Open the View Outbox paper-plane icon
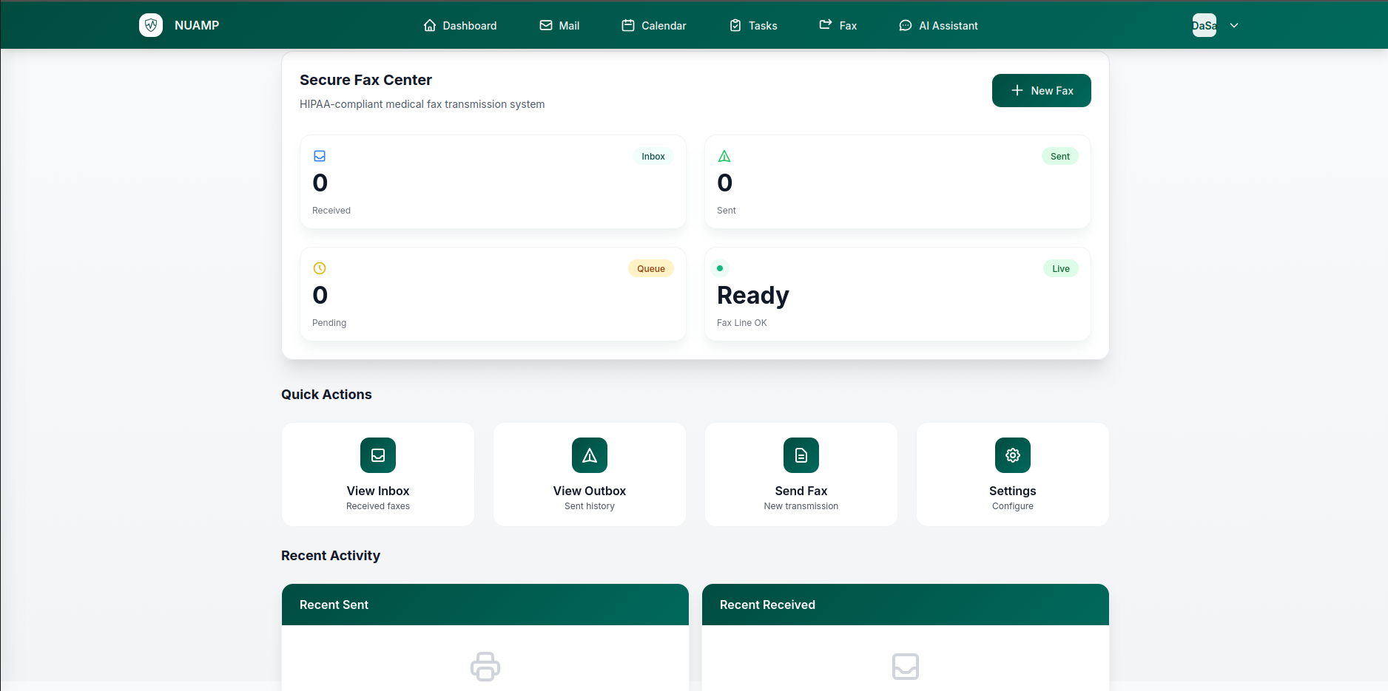 590,455
